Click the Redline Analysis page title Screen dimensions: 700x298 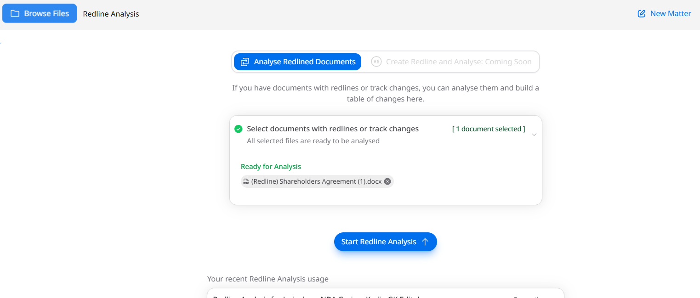(111, 14)
